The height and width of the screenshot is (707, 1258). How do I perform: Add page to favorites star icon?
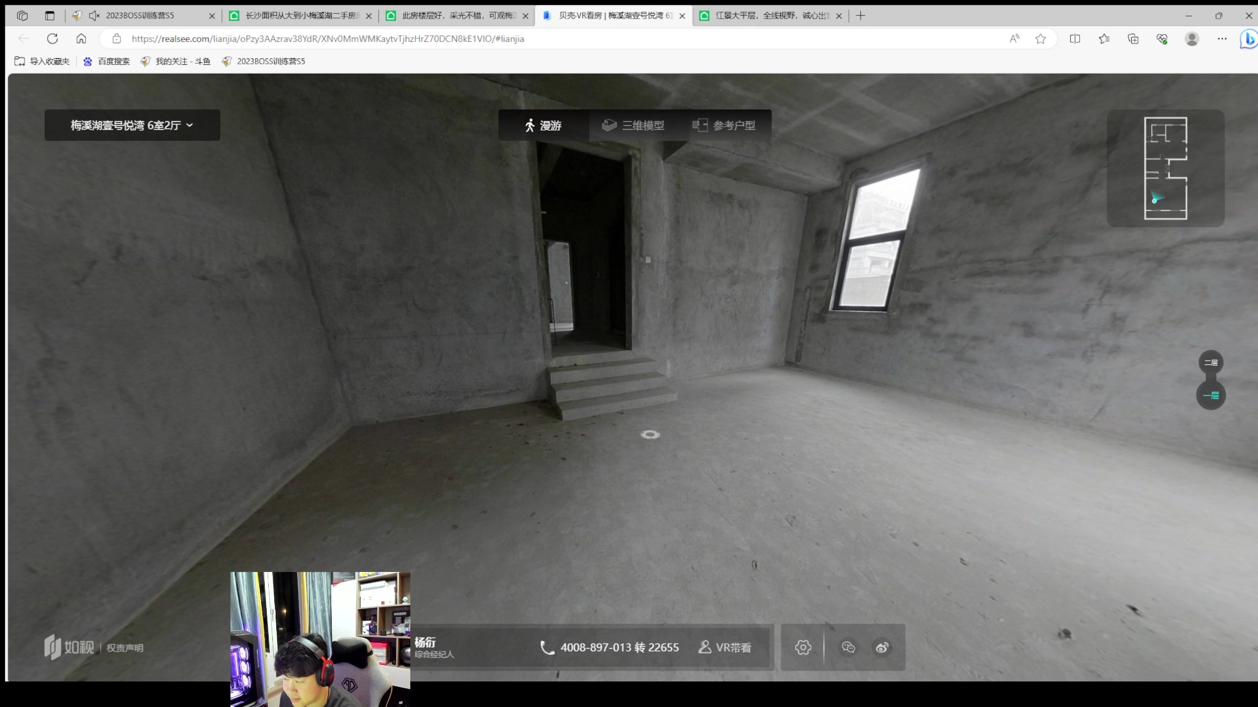1040,39
